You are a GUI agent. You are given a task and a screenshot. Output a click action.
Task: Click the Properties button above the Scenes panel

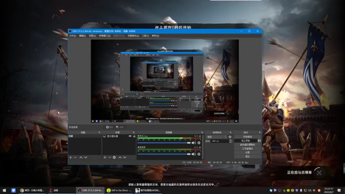[x=110, y=127]
